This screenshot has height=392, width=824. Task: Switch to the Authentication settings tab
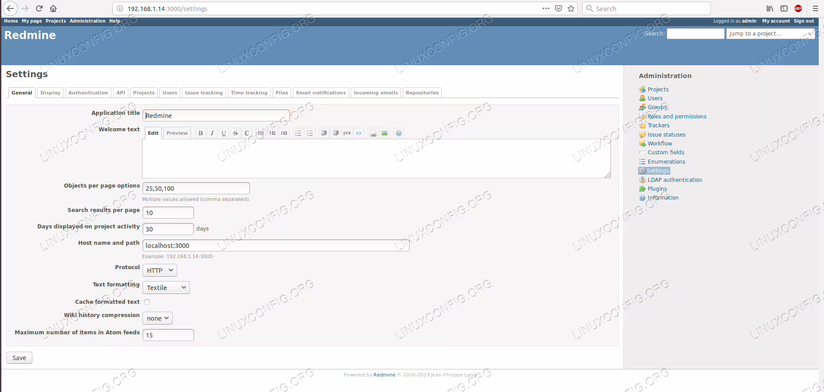coord(88,93)
